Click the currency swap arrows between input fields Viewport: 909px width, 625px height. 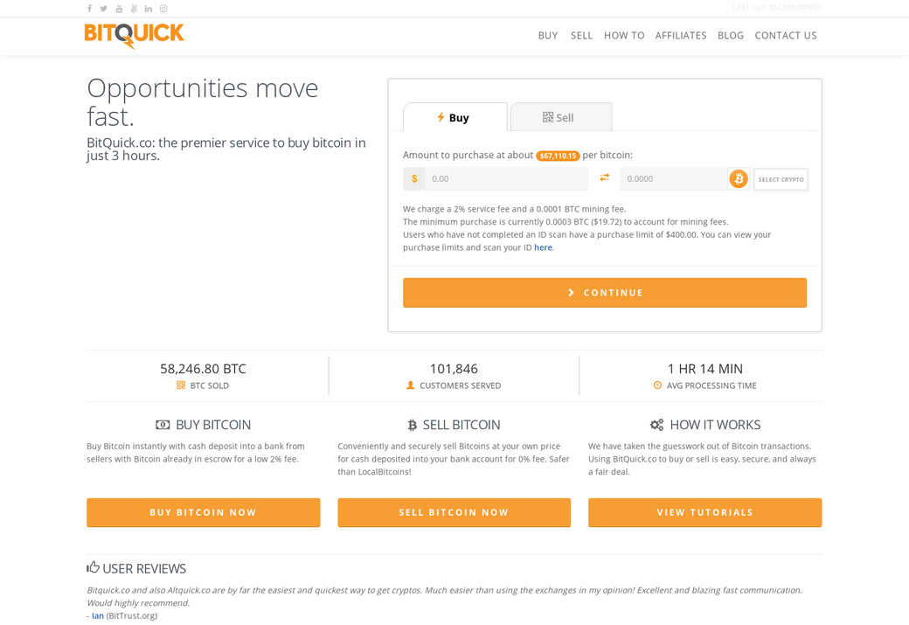coord(604,177)
